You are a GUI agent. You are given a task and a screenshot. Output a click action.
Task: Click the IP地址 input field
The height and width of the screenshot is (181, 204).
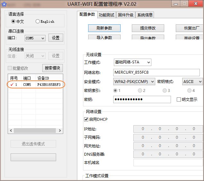point(169,129)
